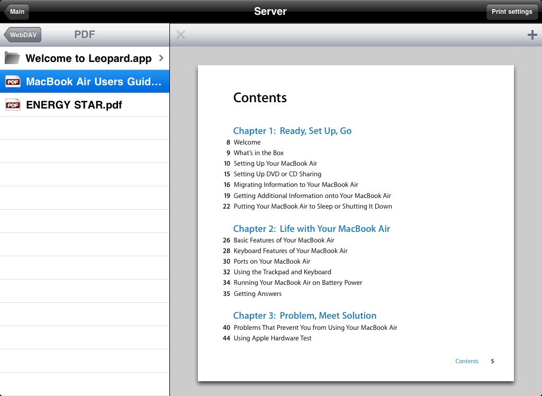The width and height of the screenshot is (542, 396).
Task: Tap the ENERGY STAR.pdf PDF icon
Action: (x=13, y=105)
